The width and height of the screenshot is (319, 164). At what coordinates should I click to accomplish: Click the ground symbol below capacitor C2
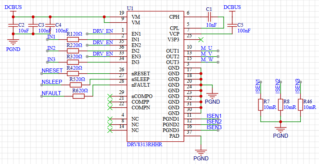(x=13, y=42)
